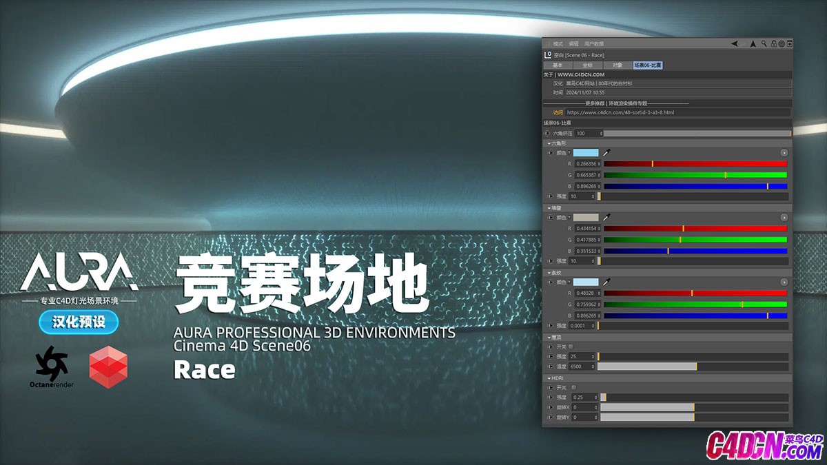Click the plus window icon at the header's far right
Image resolution: width=827 pixels, height=465 pixels.
click(790, 43)
